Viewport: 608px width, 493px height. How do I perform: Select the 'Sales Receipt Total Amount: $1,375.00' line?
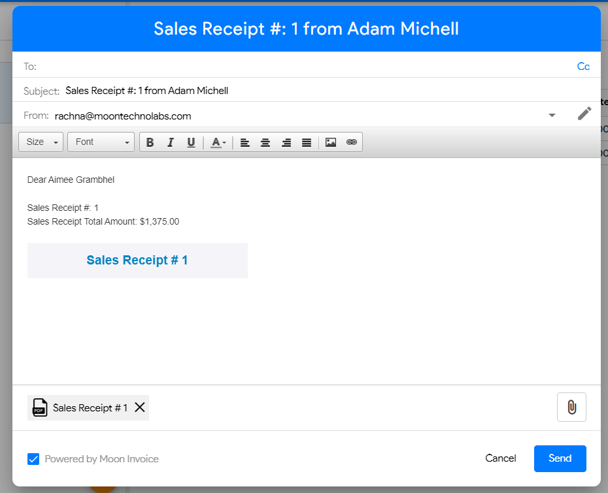103,221
